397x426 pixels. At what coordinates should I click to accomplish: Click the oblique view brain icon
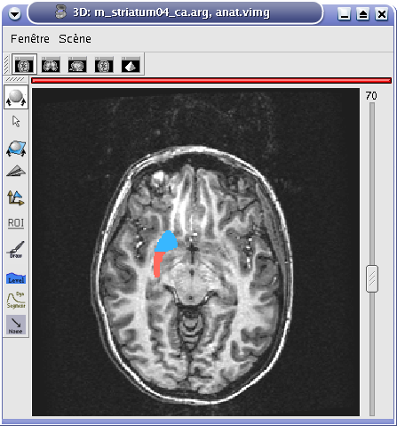click(x=104, y=65)
